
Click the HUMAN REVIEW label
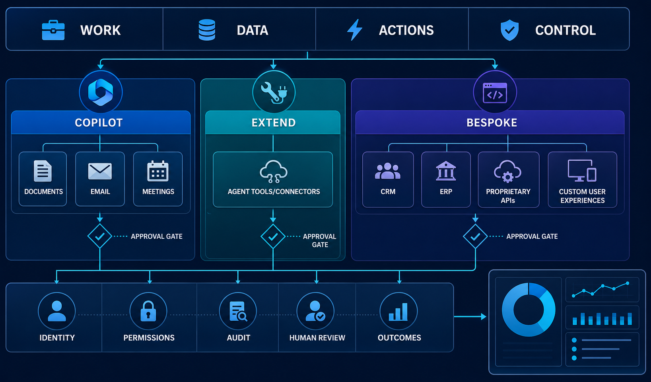317,337
